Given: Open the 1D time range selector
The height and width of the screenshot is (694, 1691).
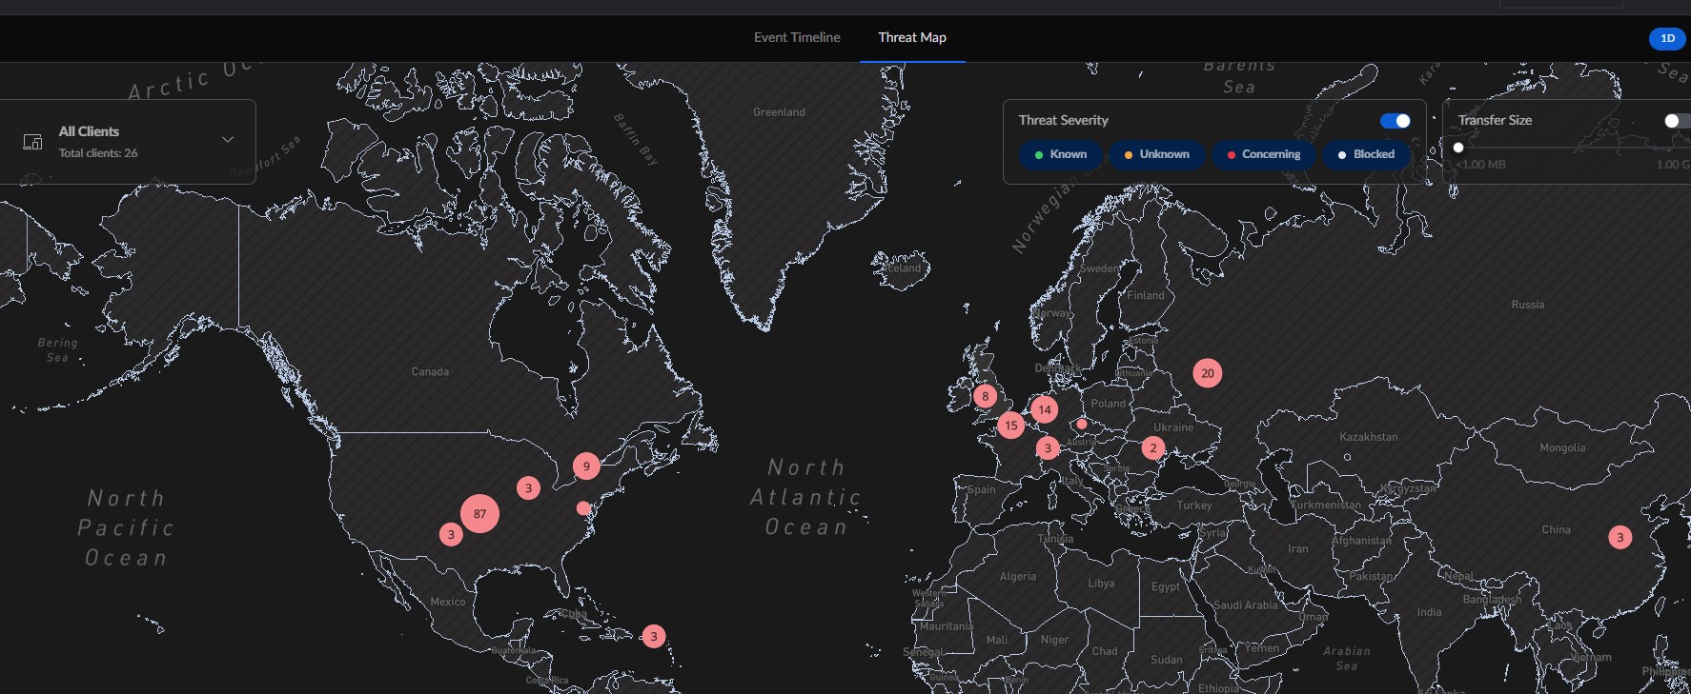Looking at the screenshot, I should [1666, 38].
